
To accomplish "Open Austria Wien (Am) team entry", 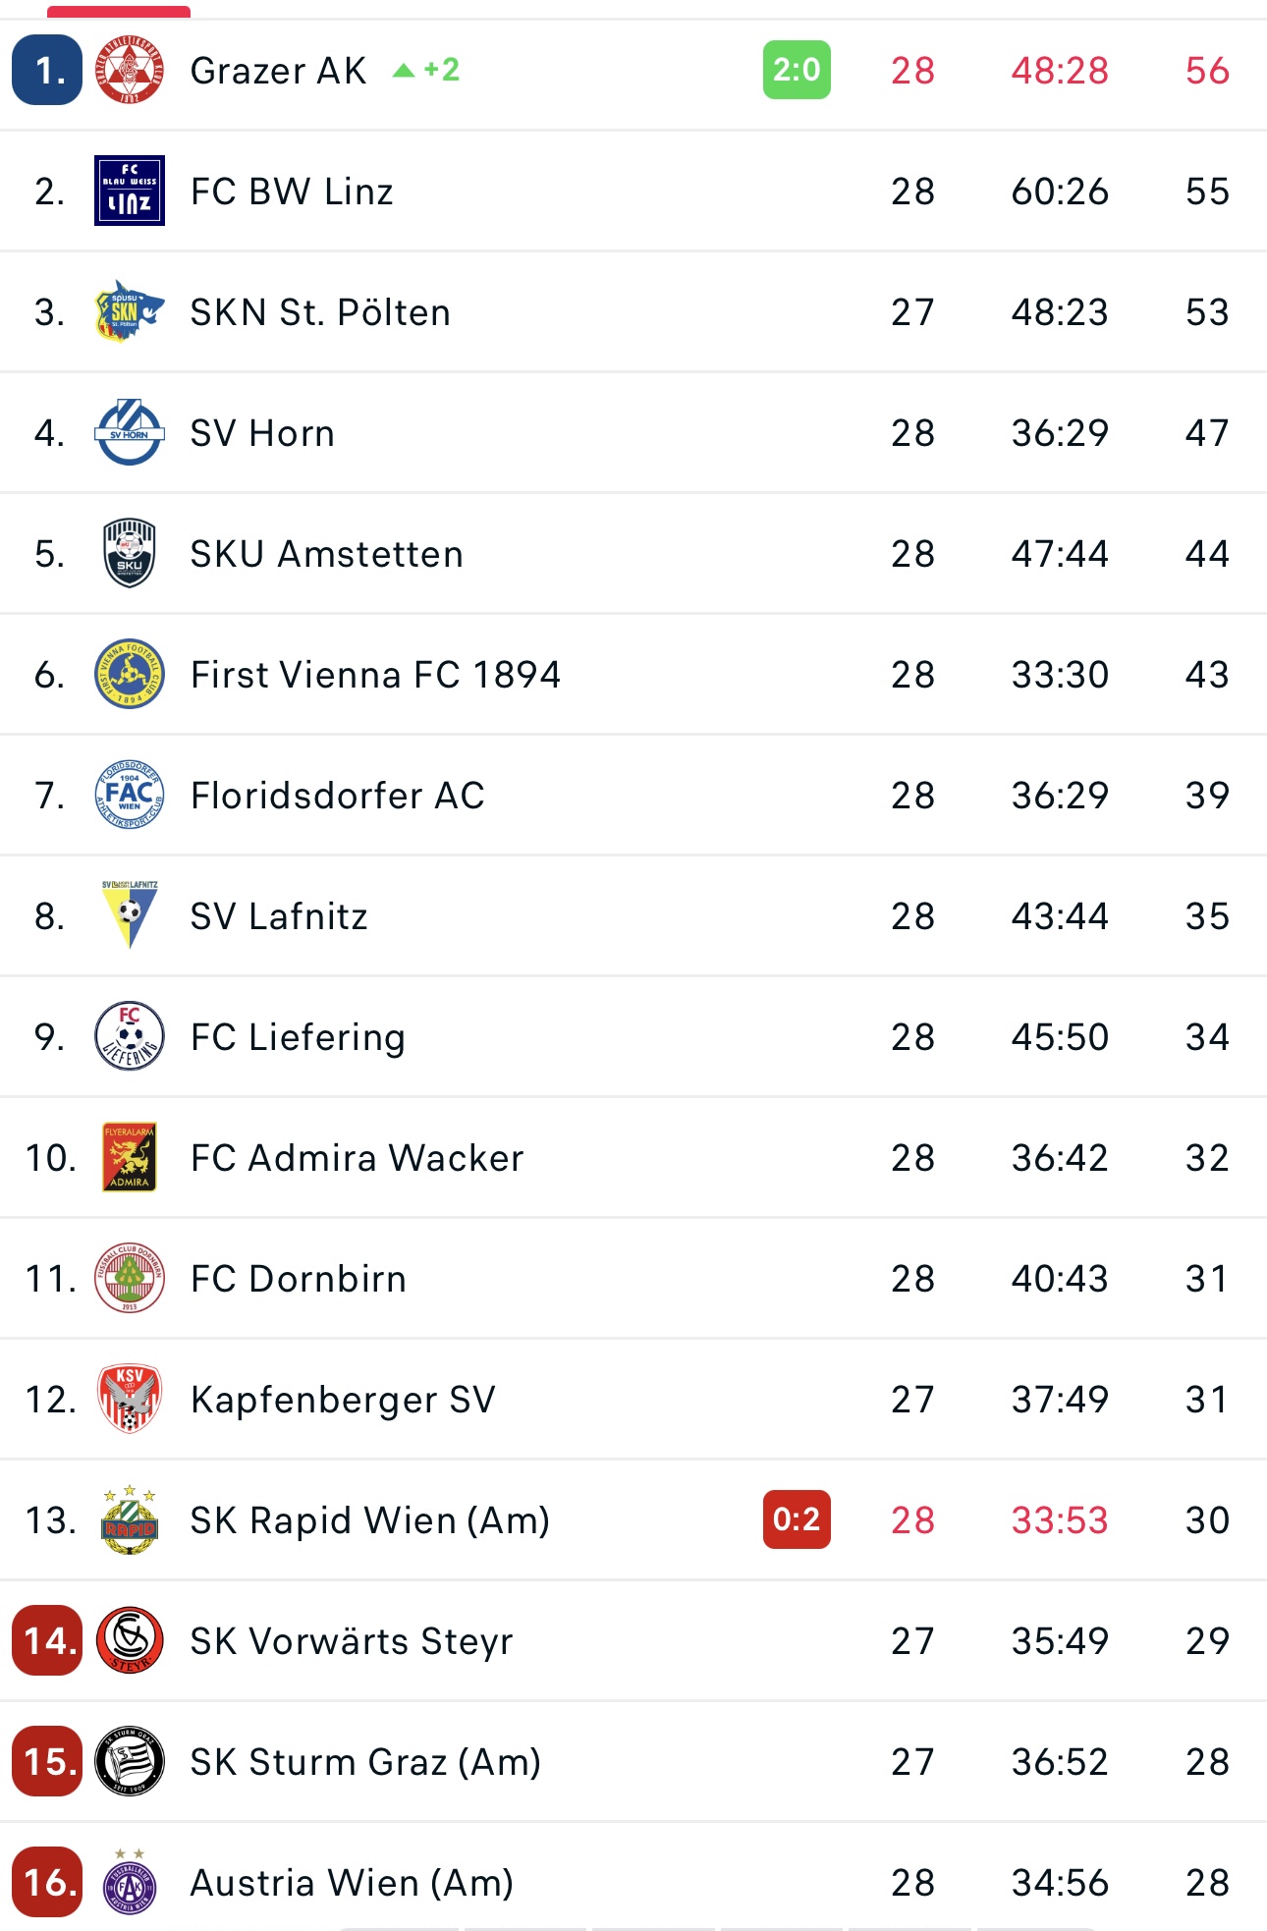I will tap(633, 1882).
